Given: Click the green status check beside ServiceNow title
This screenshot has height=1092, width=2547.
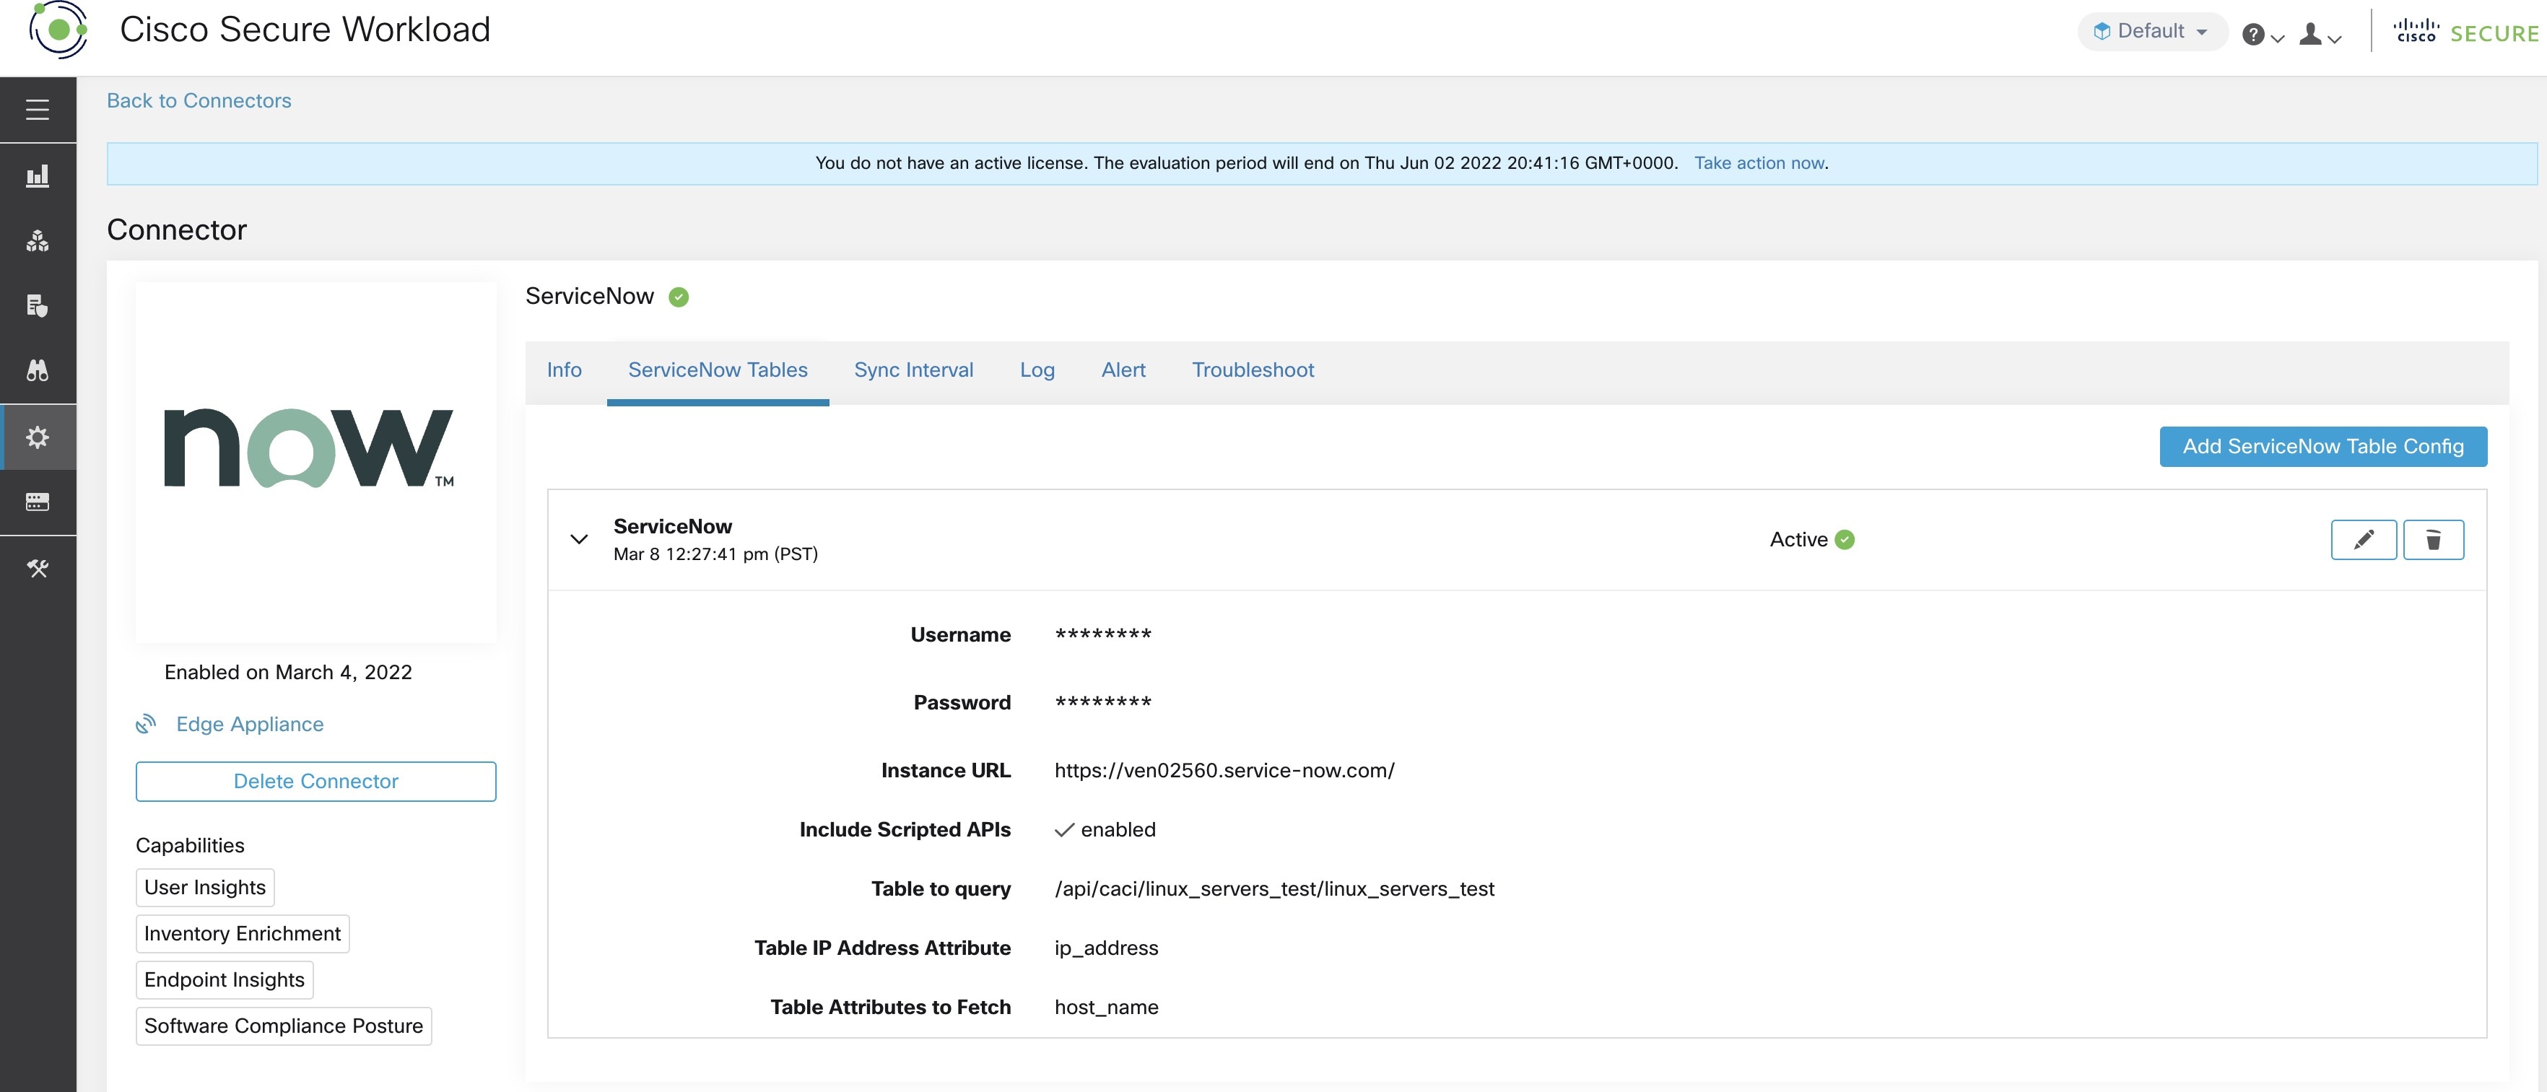Looking at the screenshot, I should click(679, 297).
